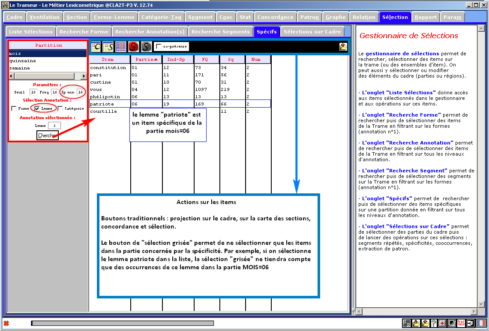The height and width of the screenshot is (331, 489).
Task: Click help panel scroll up arrow
Action: click(480, 29)
